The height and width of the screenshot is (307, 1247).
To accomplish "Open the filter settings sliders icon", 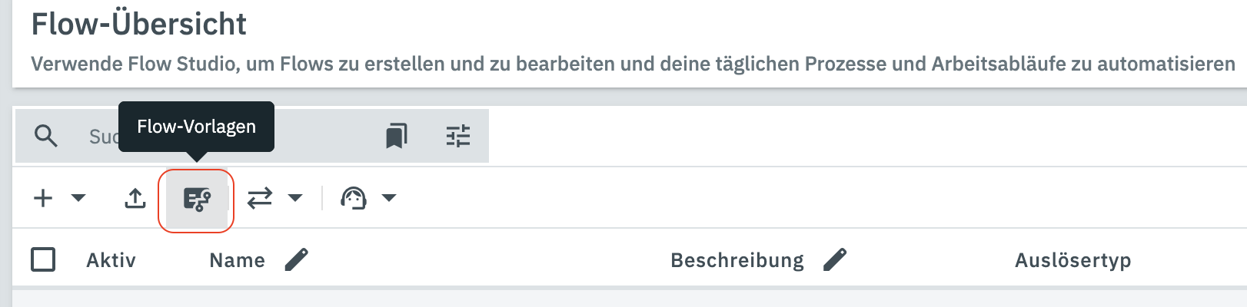I will (x=458, y=136).
